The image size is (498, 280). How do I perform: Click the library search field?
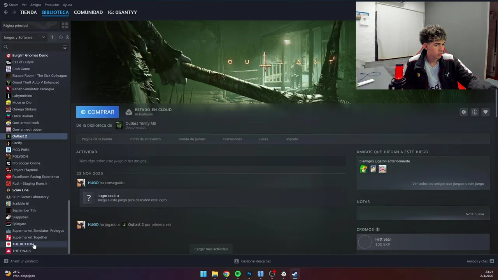tap(32, 47)
